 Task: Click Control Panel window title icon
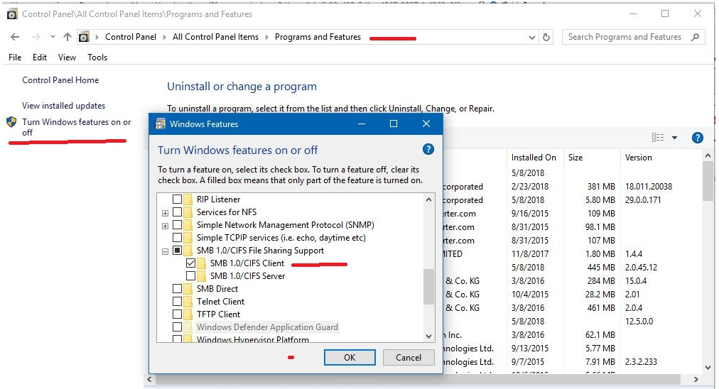click(x=12, y=14)
